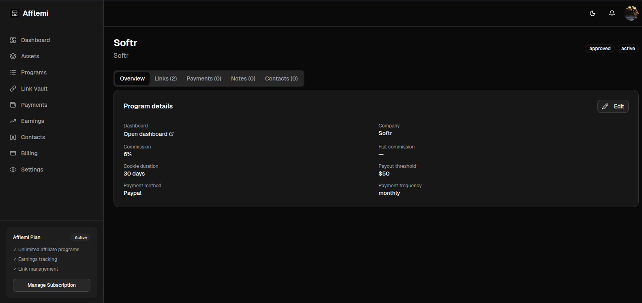The width and height of the screenshot is (642, 303).
Task: Click the Afflemi Plan title
Action: point(27,237)
